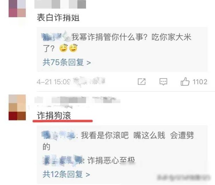This screenshot has height=185, width=215.
Task: Open the first commenter's pixelated avatar
Action: (x=17, y=9)
